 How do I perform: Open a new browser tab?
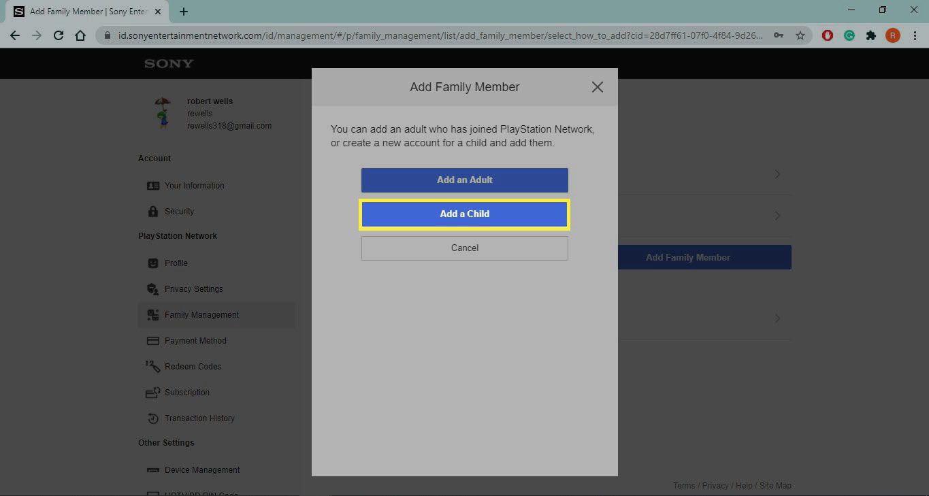click(x=184, y=12)
